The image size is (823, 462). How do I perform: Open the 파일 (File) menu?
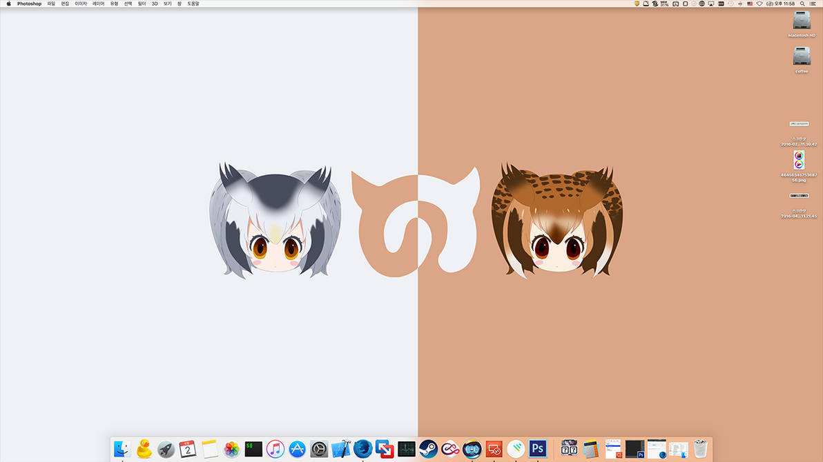(x=51, y=3)
